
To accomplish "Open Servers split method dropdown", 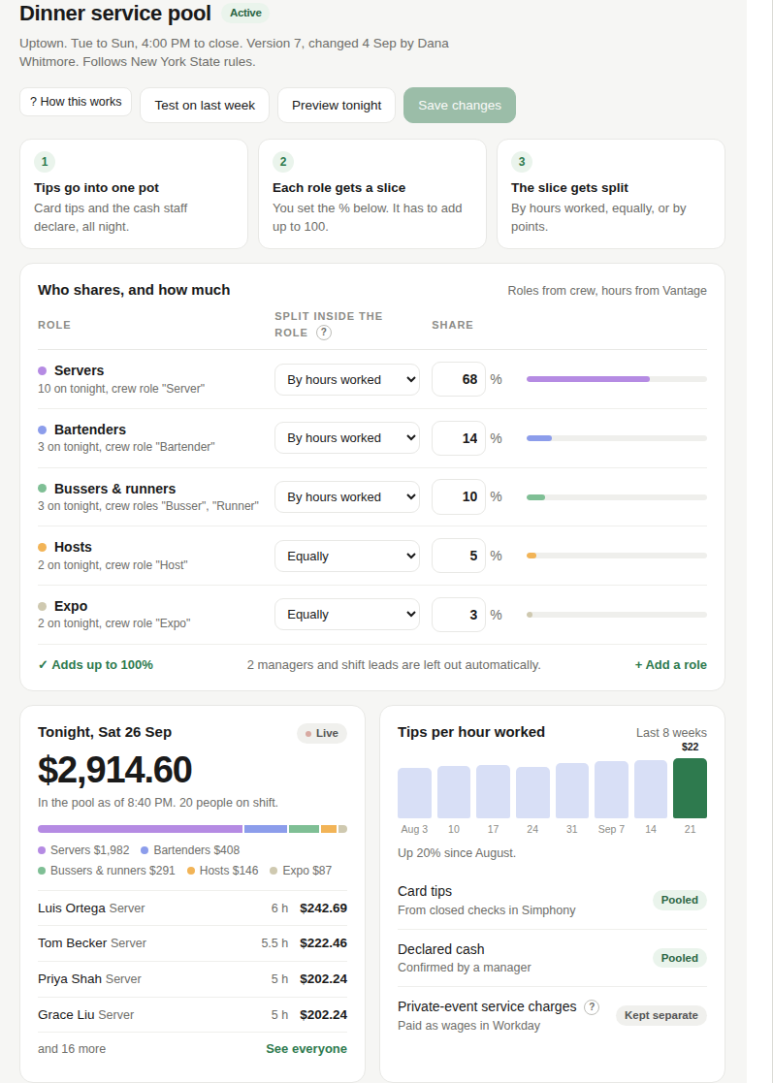I will 347,380.
